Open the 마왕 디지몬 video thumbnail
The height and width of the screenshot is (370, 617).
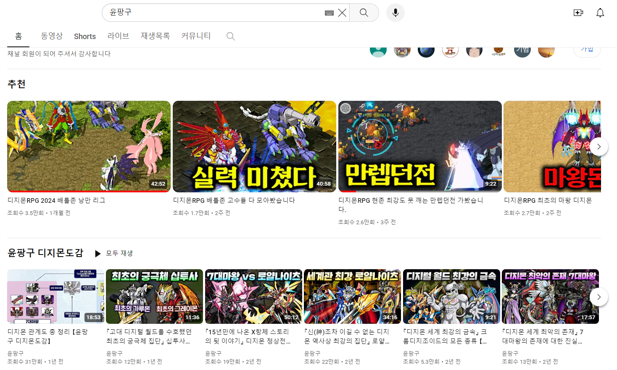[x=552, y=147]
